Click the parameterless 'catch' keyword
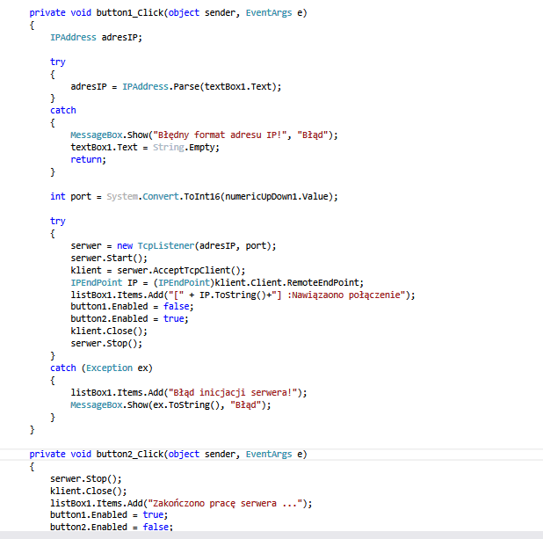543x539 pixels. point(63,111)
